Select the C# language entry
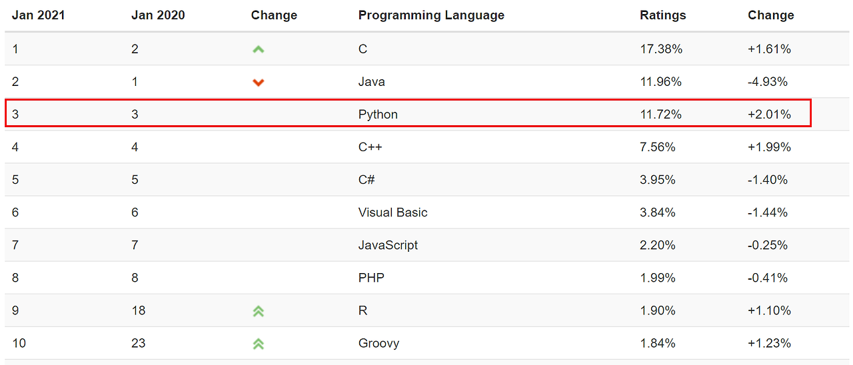 (367, 180)
